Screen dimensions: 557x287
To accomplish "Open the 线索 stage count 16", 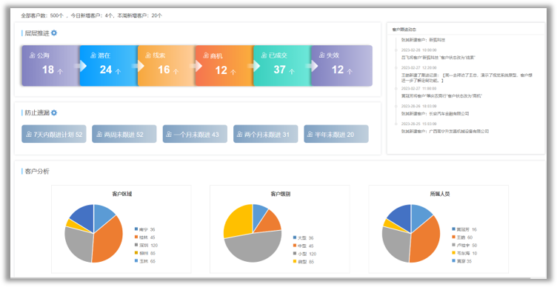I will (164, 70).
